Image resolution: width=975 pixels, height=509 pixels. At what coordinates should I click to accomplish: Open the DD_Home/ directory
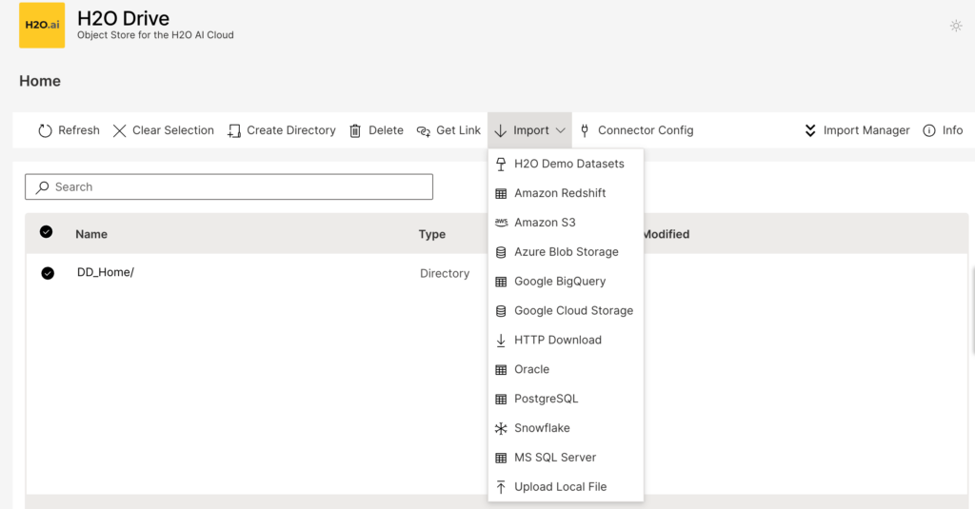tap(106, 272)
